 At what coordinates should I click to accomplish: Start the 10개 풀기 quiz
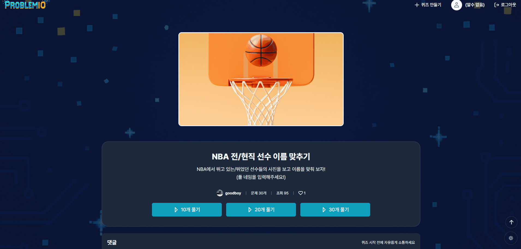[x=187, y=210]
